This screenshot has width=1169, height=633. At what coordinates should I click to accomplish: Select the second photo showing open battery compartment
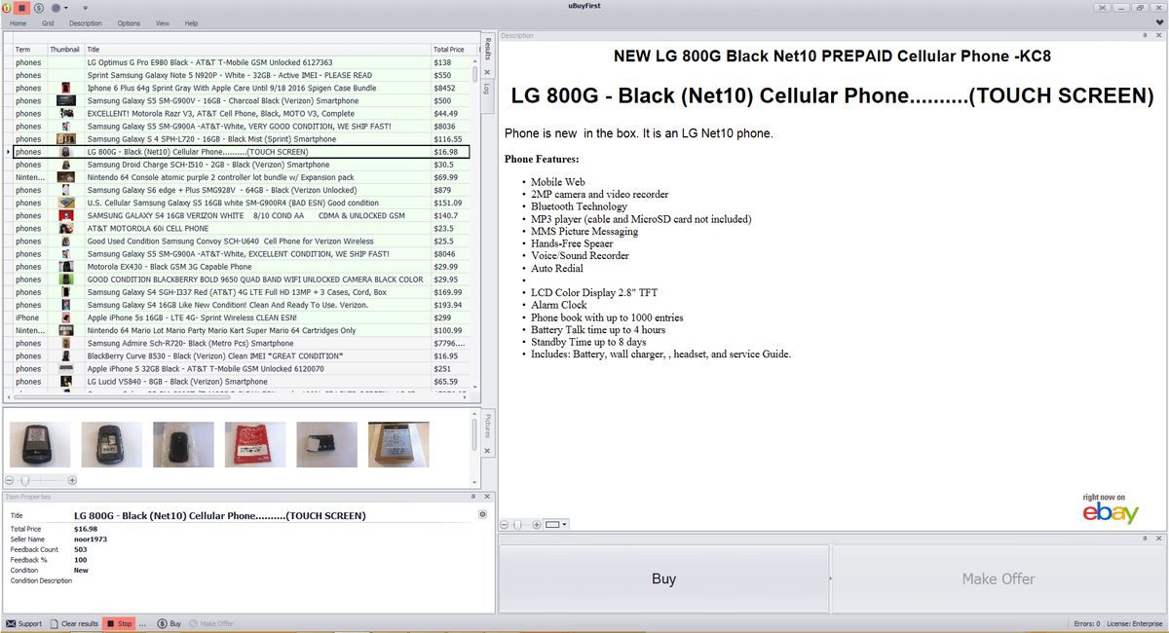tap(112, 444)
